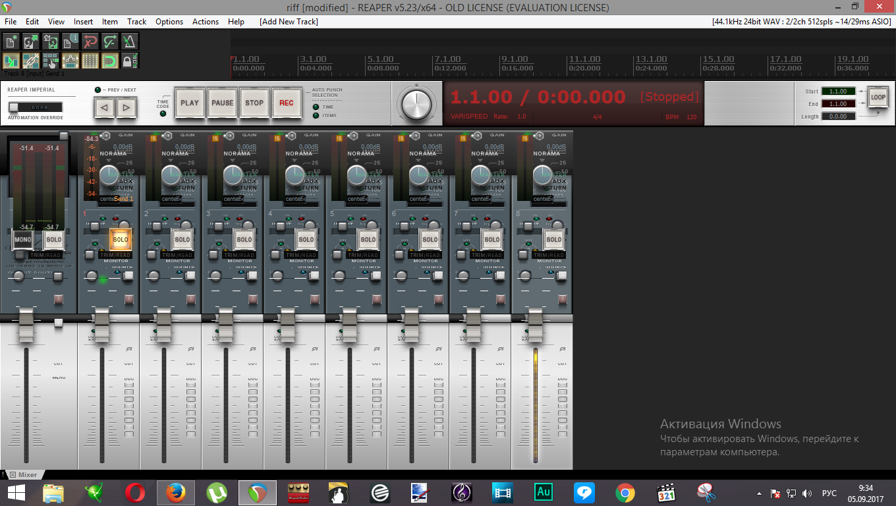Click the volume speaker tray icon
896x506 pixels.
tap(807, 493)
